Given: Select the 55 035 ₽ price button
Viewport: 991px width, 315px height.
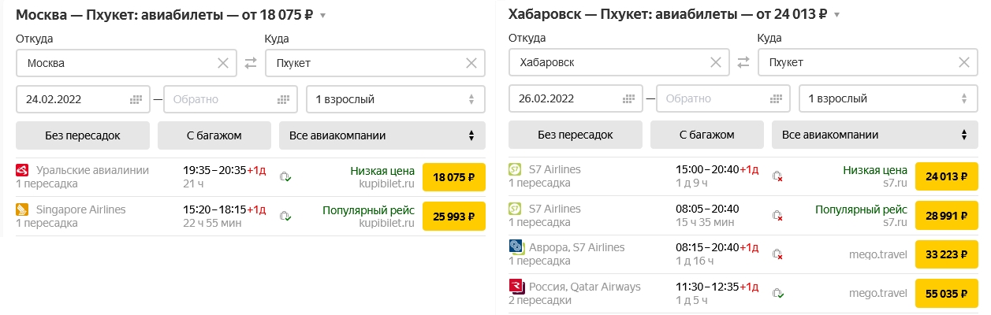Looking at the screenshot, I should [x=947, y=294].
